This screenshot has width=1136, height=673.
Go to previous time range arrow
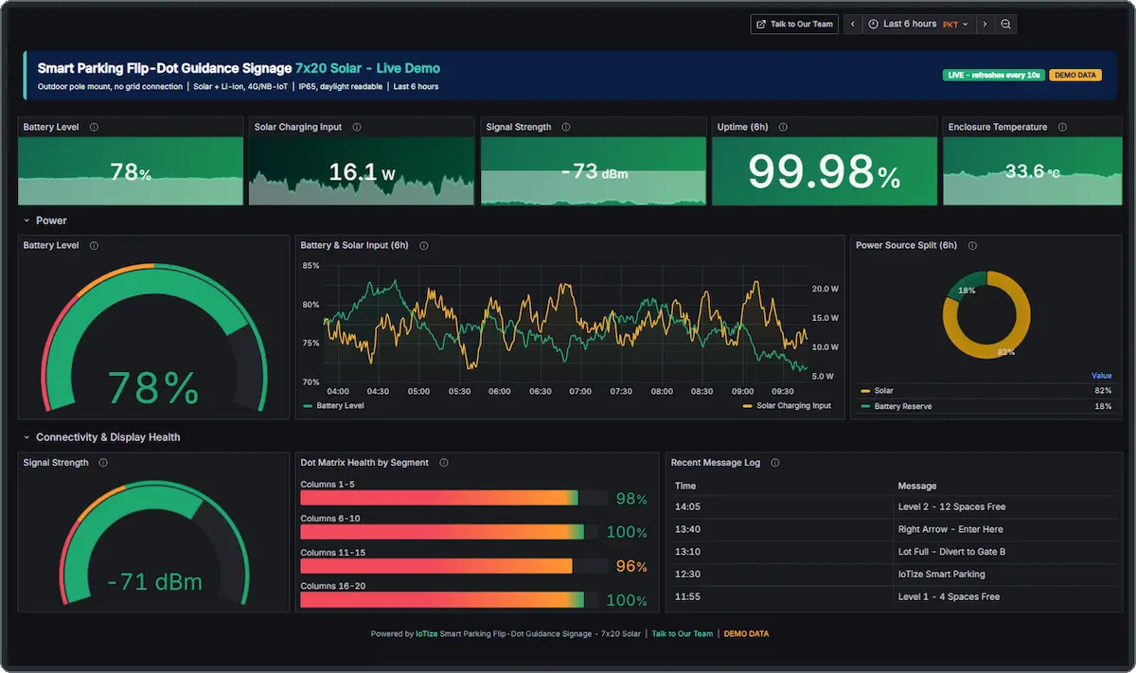pos(853,25)
